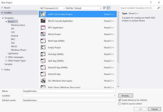This screenshot has height=112, width=163.
Task: Open the Location path dropdown arrow
Action: click(115, 96)
